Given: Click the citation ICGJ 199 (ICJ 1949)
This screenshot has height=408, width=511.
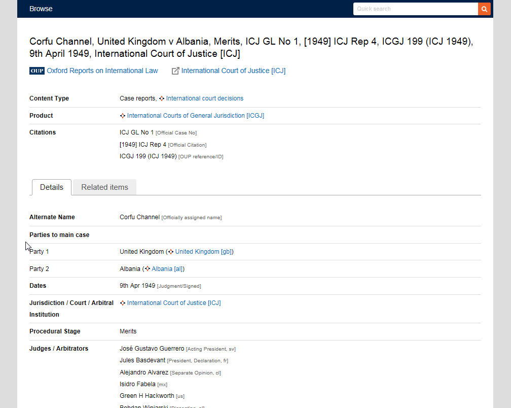Looking at the screenshot, I should (x=148, y=156).
